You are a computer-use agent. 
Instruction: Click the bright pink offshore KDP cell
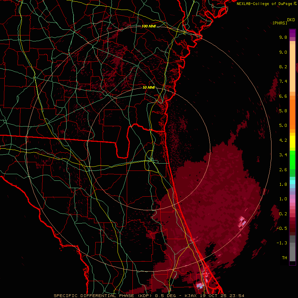pyautogui.click(x=242, y=222)
